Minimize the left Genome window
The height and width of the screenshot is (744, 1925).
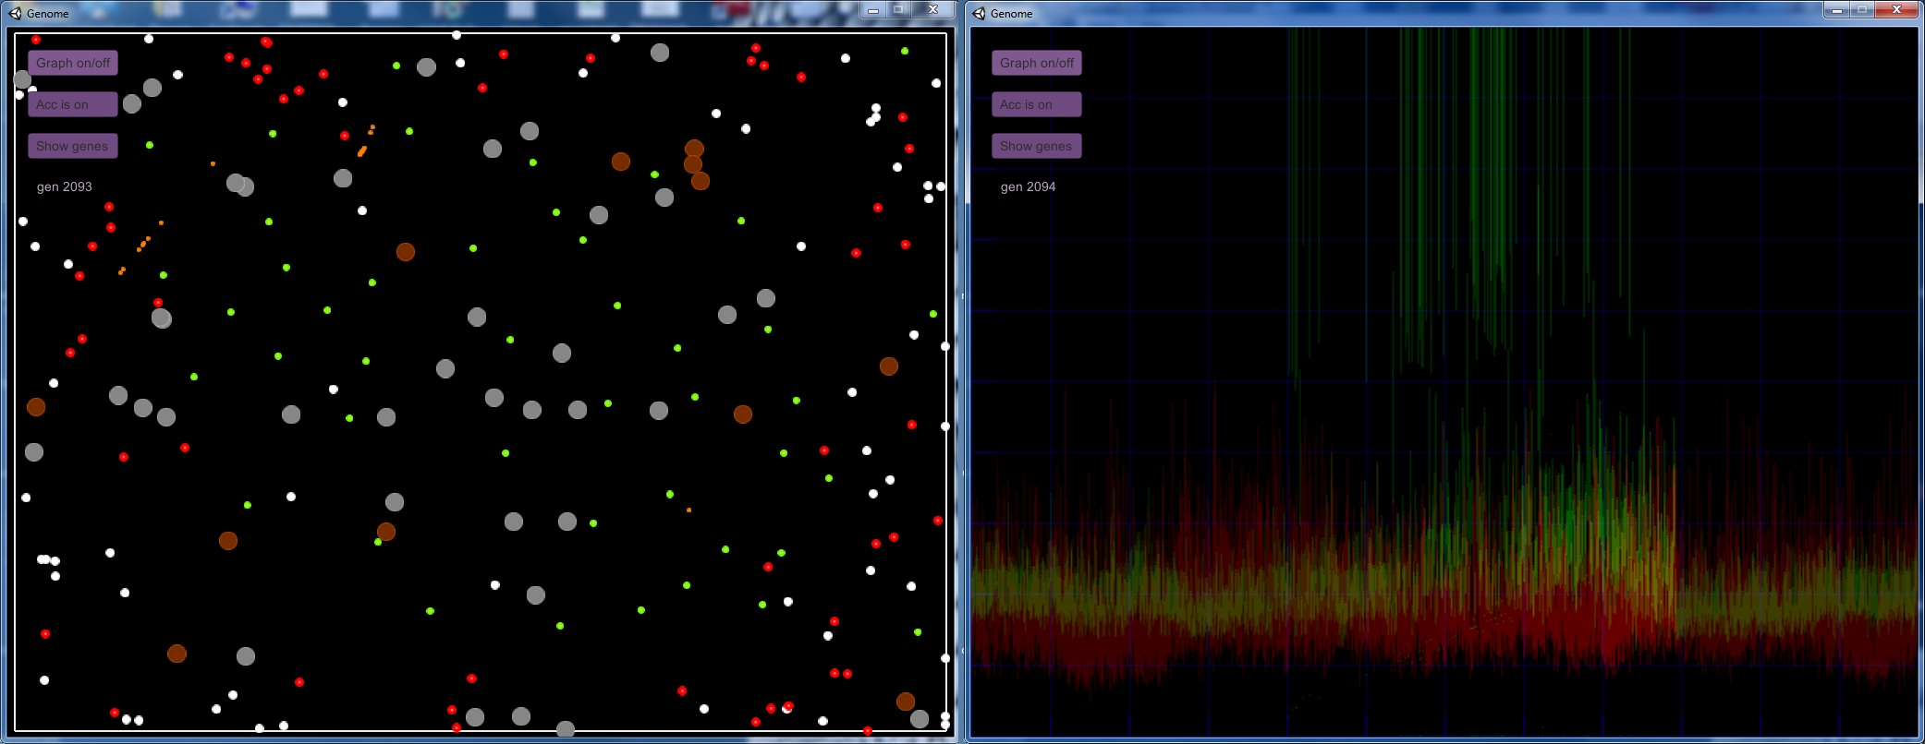[x=873, y=9]
